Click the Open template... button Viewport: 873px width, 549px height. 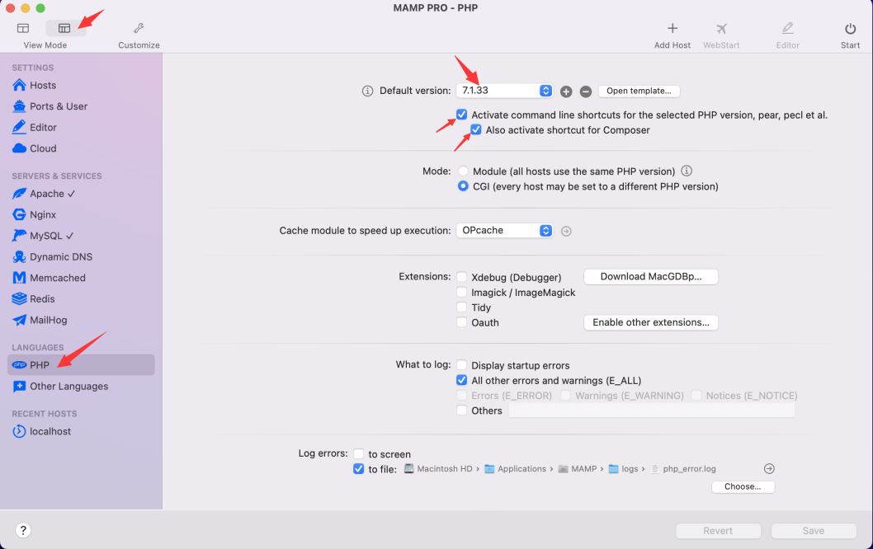(639, 91)
